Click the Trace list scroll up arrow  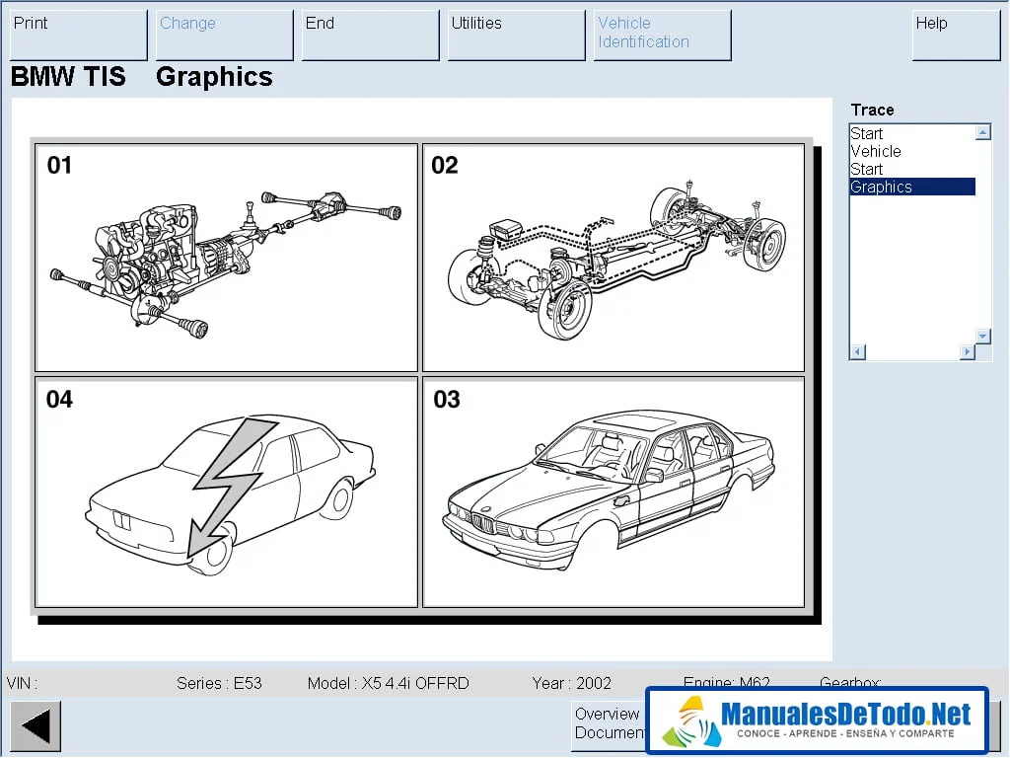point(983,132)
